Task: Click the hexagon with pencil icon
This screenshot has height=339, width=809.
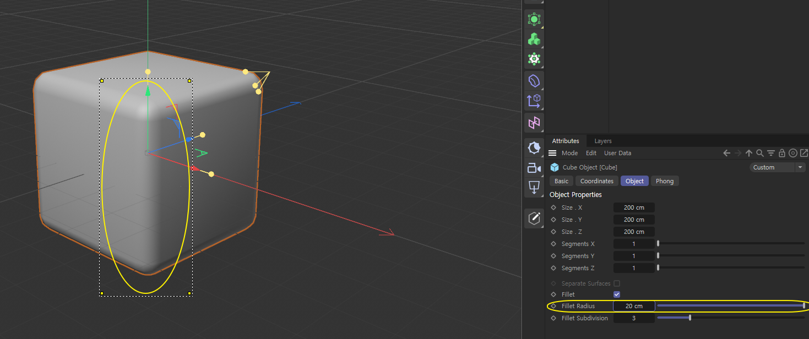Action: tap(534, 218)
